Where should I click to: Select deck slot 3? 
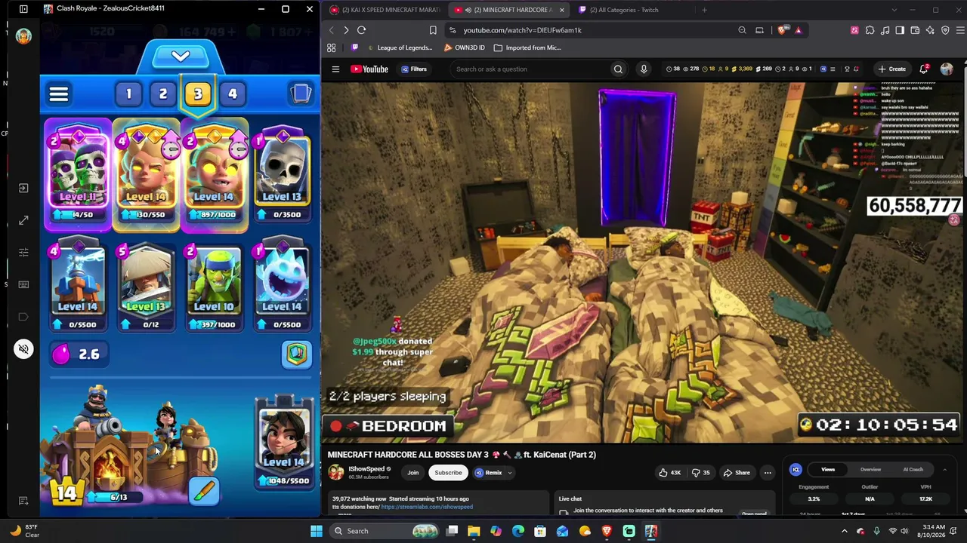tap(198, 94)
